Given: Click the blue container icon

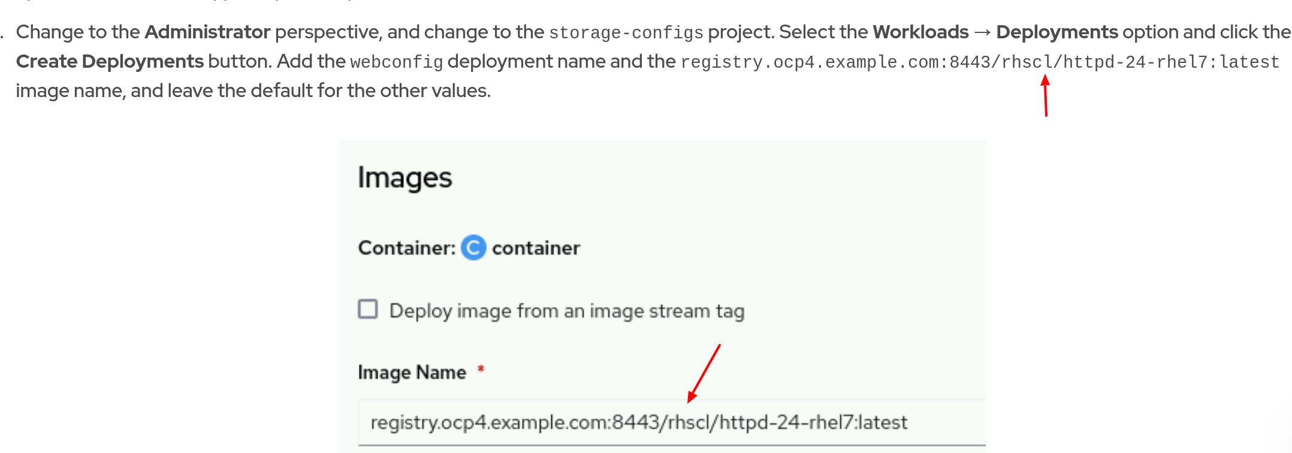Looking at the screenshot, I should pyautogui.click(x=473, y=247).
